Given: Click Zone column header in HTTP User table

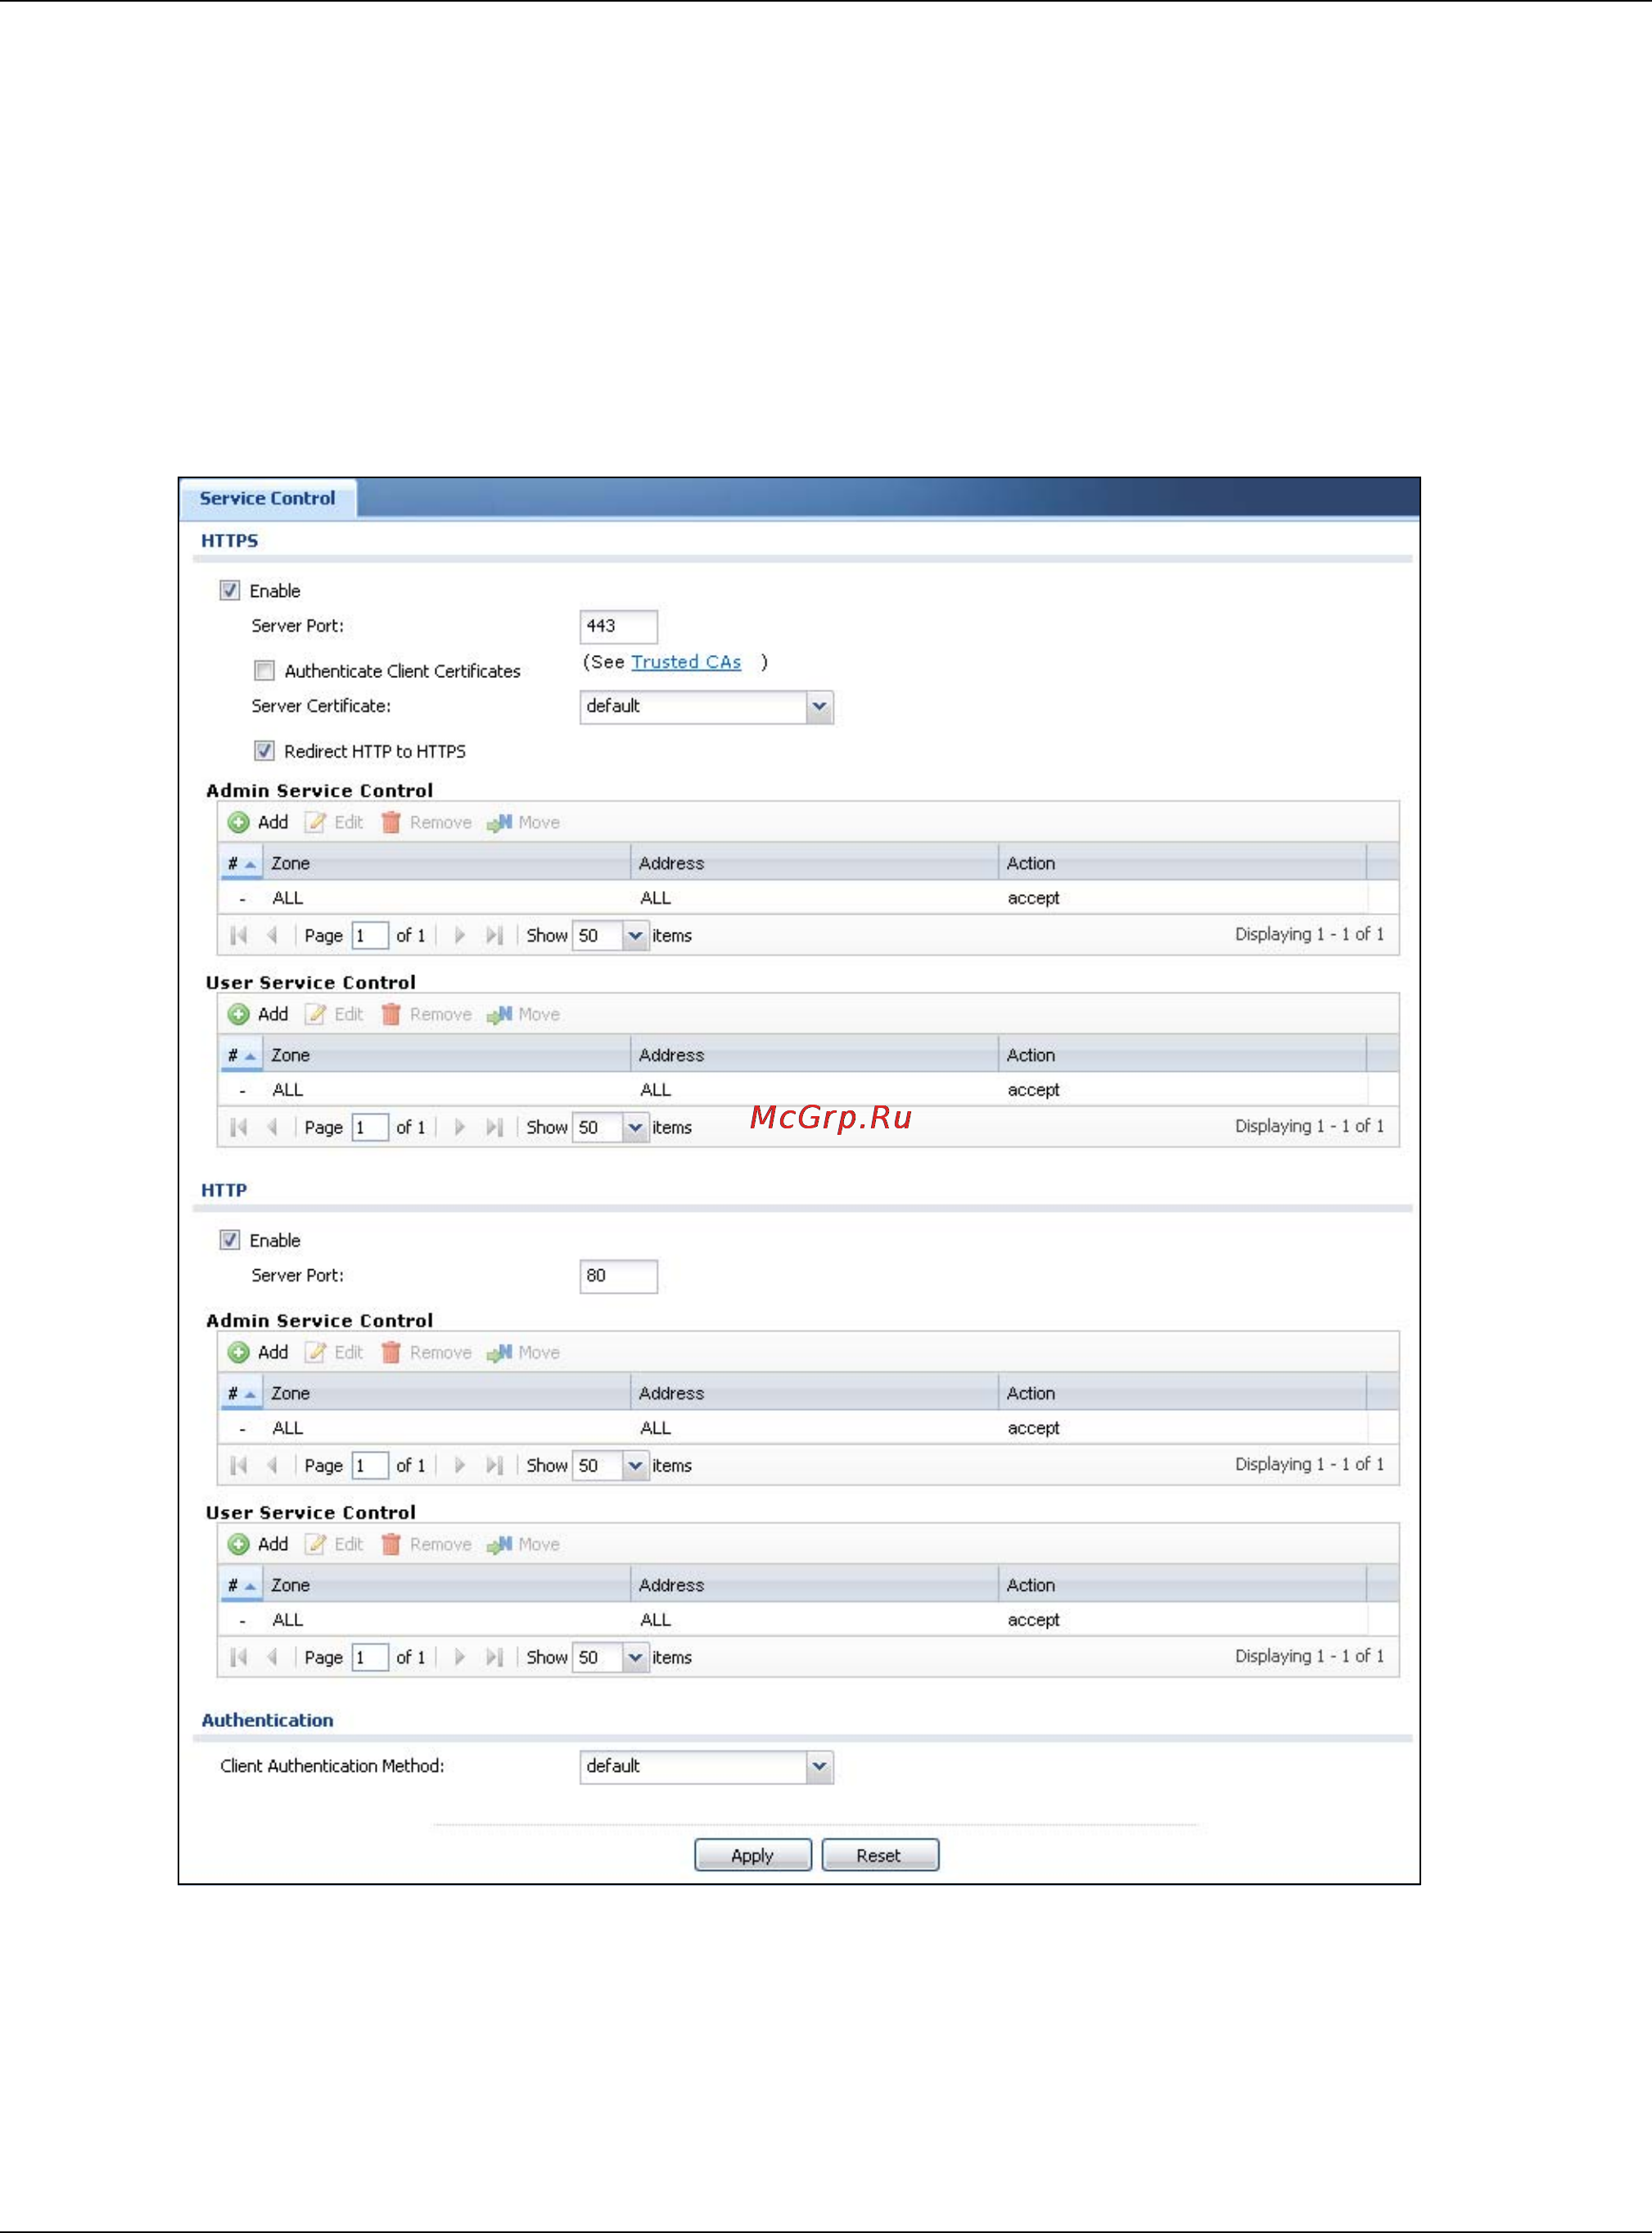Looking at the screenshot, I should 446,1584.
